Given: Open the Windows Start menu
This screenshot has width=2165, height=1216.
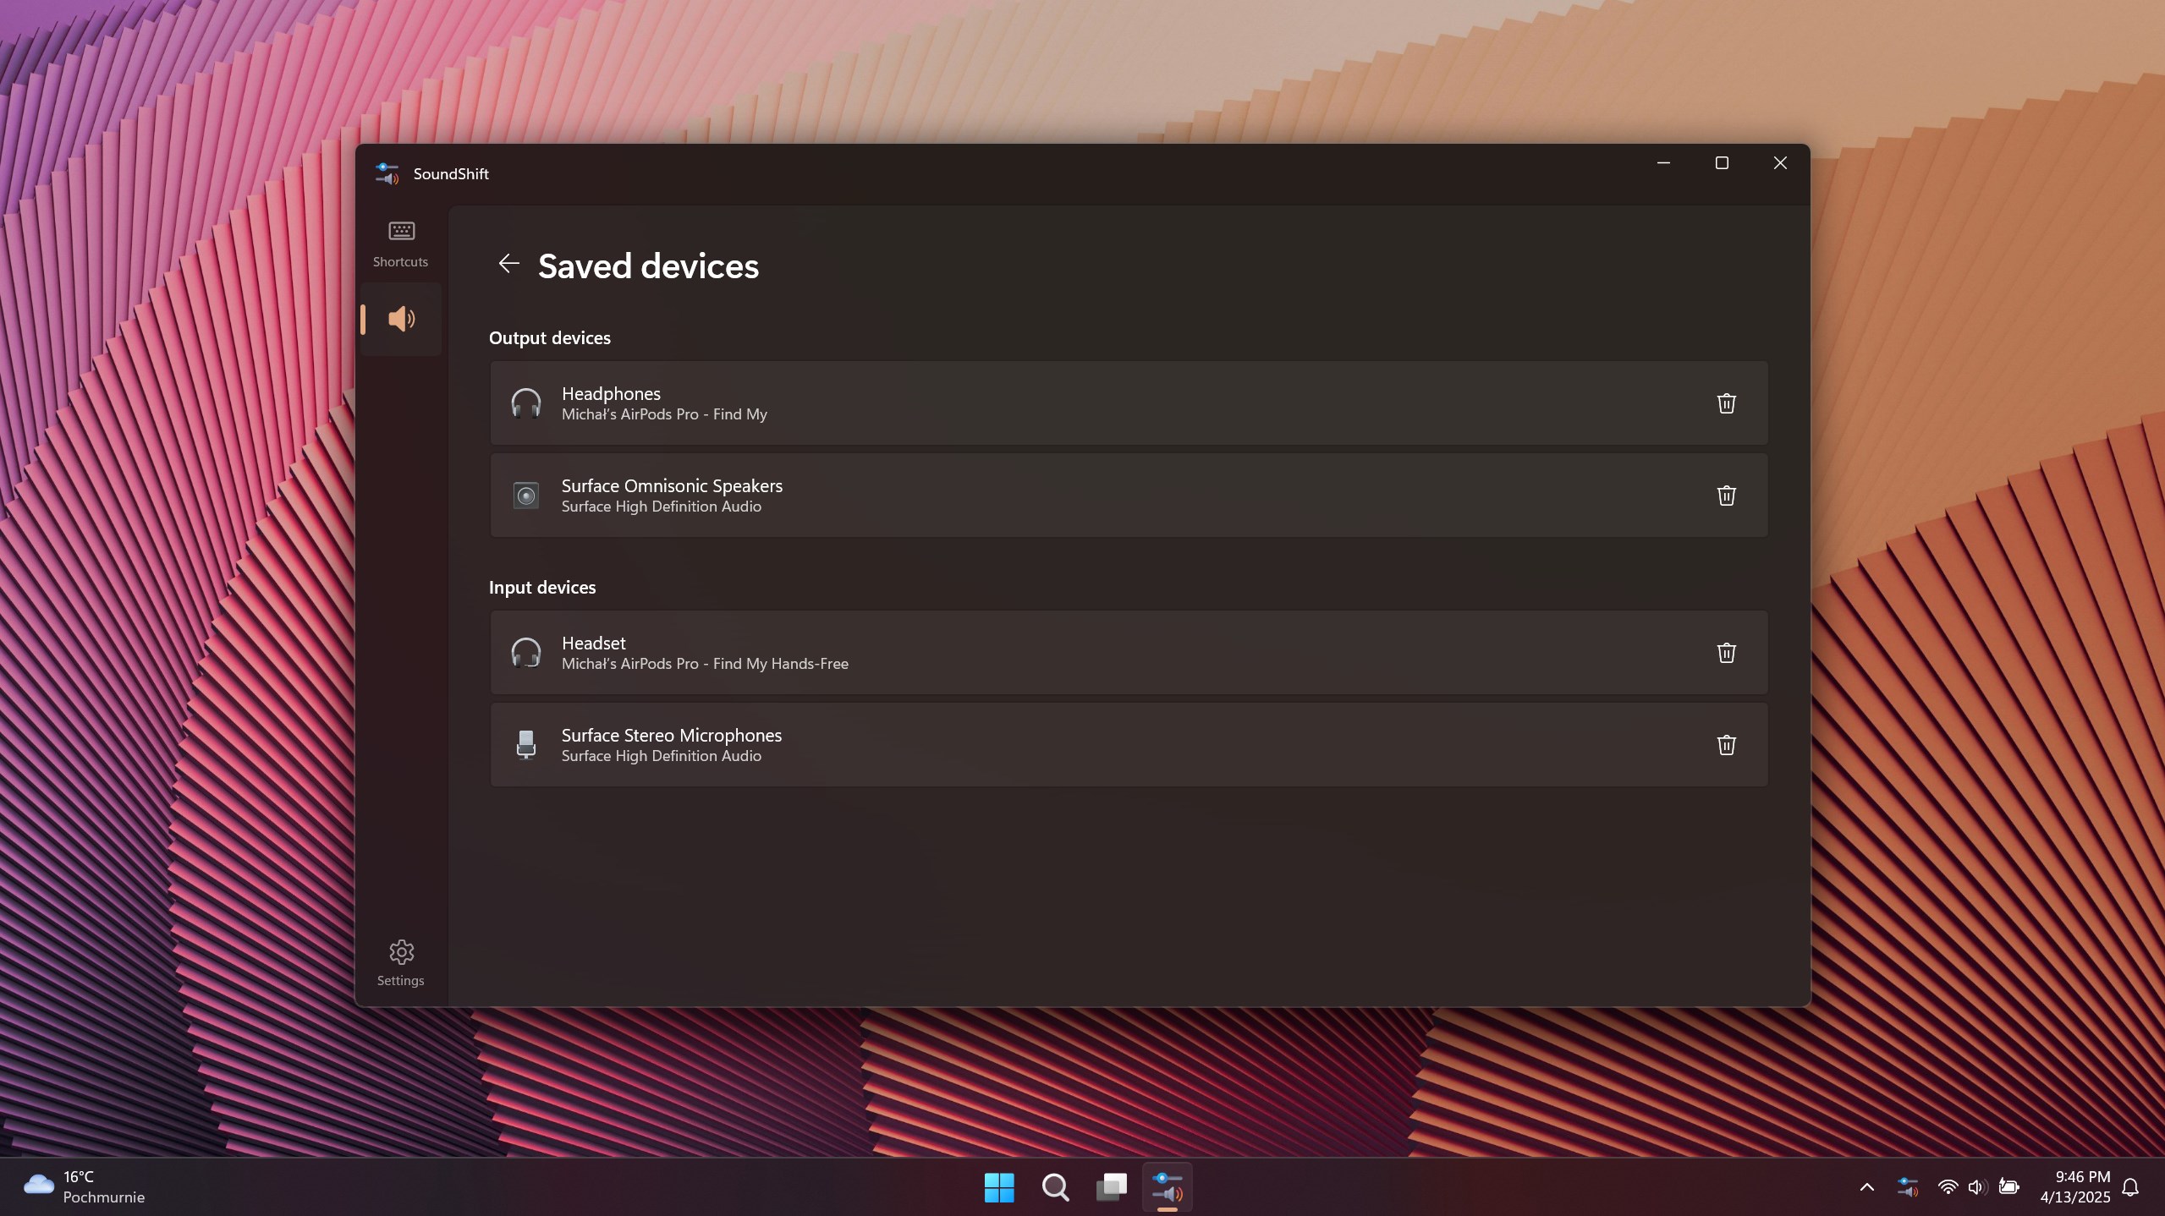Looking at the screenshot, I should pyautogui.click(x=999, y=1187).
